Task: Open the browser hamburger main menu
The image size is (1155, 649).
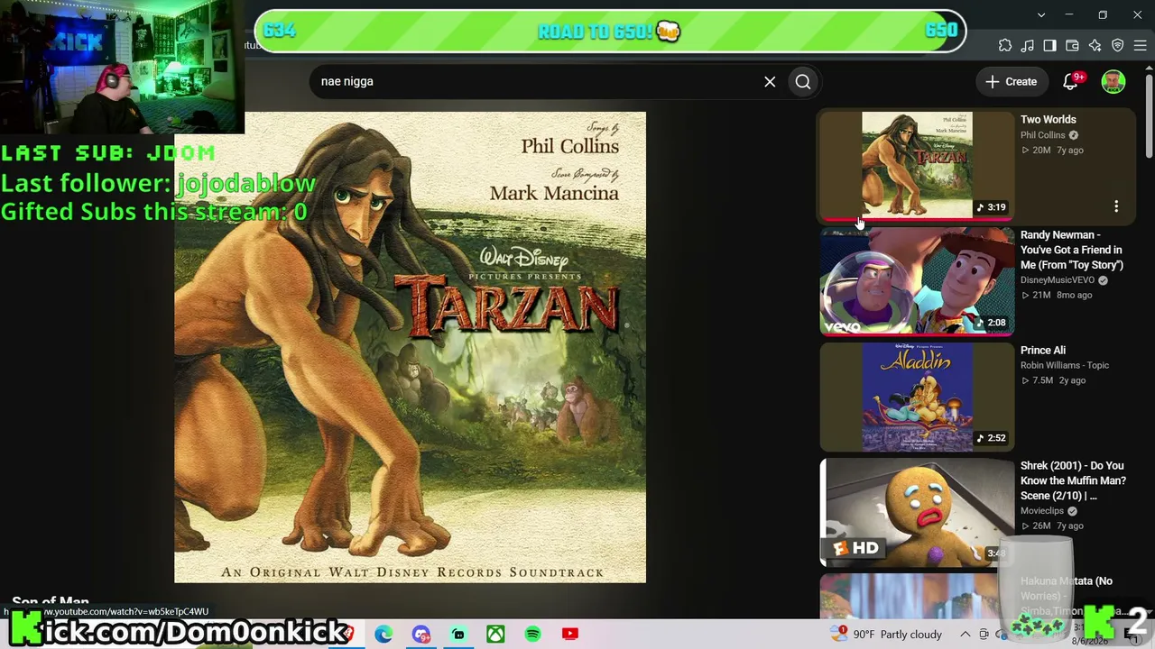Action: click(1140, 45)
